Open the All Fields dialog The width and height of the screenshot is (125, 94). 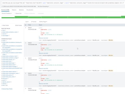(18, 25)
